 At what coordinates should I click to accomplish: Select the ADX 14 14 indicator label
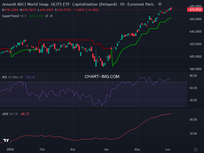pyautogui.click(x=10, y=114)
